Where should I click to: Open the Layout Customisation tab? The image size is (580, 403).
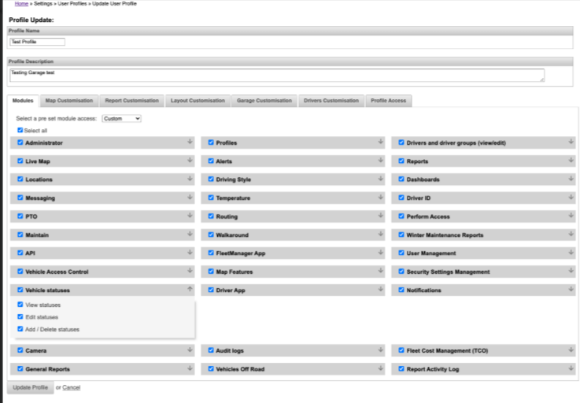pos(198,101)
